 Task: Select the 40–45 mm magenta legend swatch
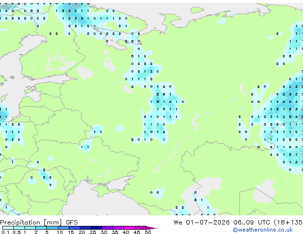pyautogui.click(x=130, y=228)
